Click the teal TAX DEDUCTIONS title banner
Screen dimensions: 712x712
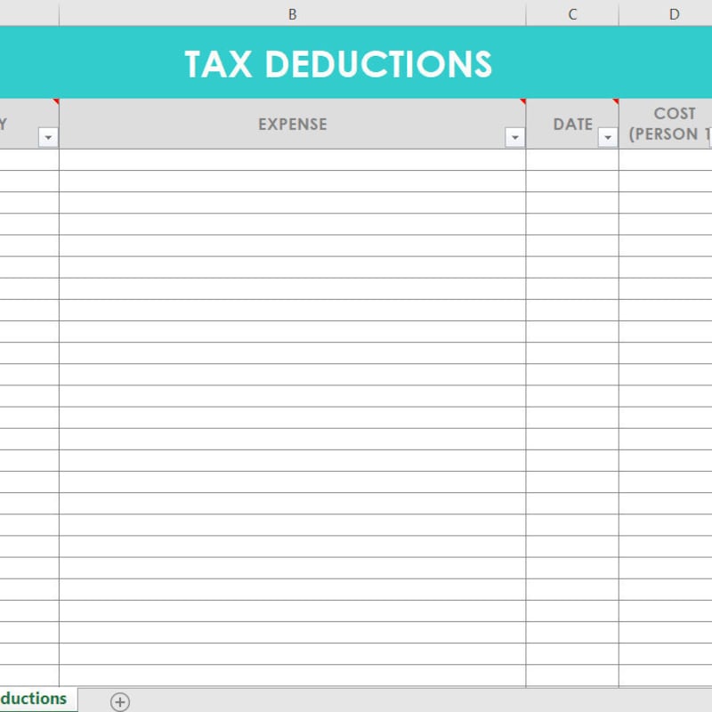[338, 63]
